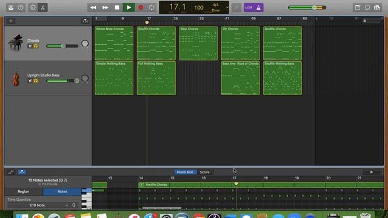Select the Shuffle Walking Bass region
The image size is (388, 218).
(283, 78)
